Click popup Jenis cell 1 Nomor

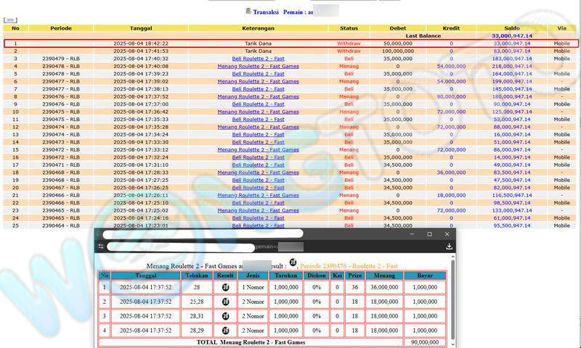point(253,287)
